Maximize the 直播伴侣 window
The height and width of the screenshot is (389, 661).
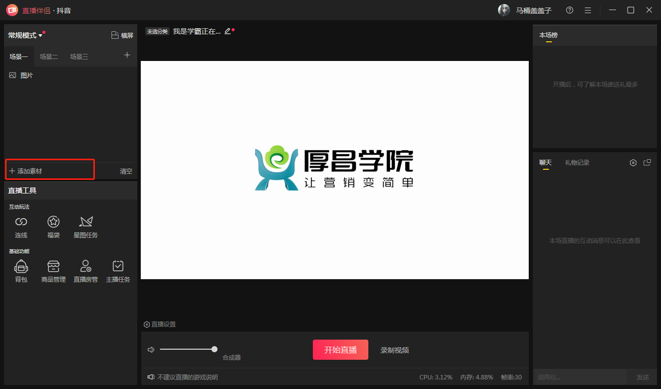click(x=631, y=10)
